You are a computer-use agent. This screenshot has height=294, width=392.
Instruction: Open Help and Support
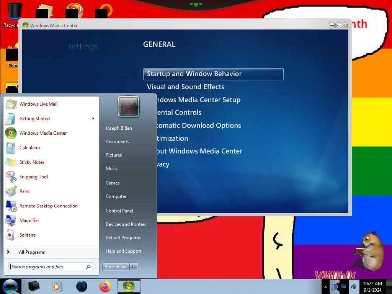tap(123, 251)
